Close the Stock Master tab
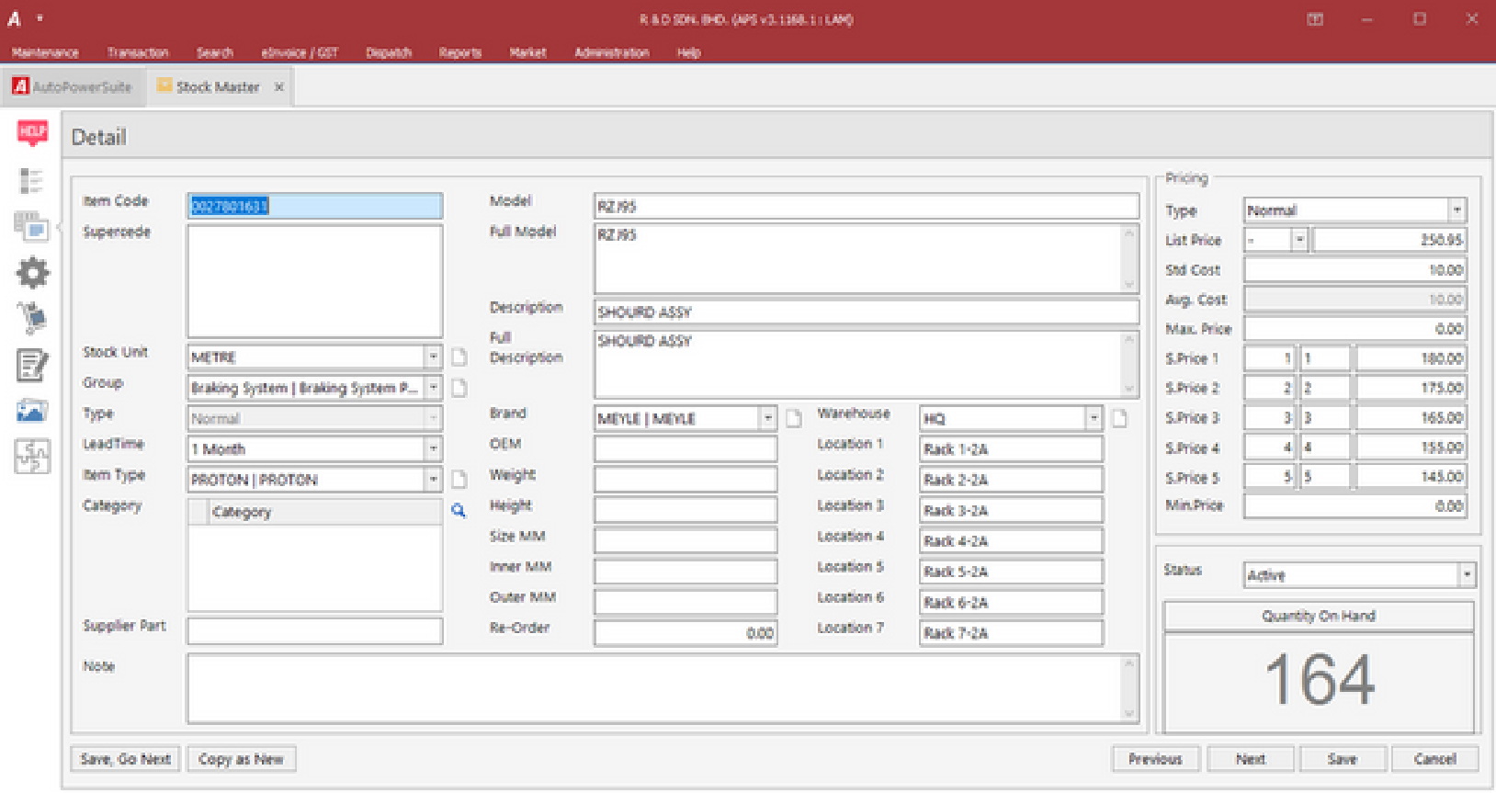 pyautogui.click(x=278, y=87)
